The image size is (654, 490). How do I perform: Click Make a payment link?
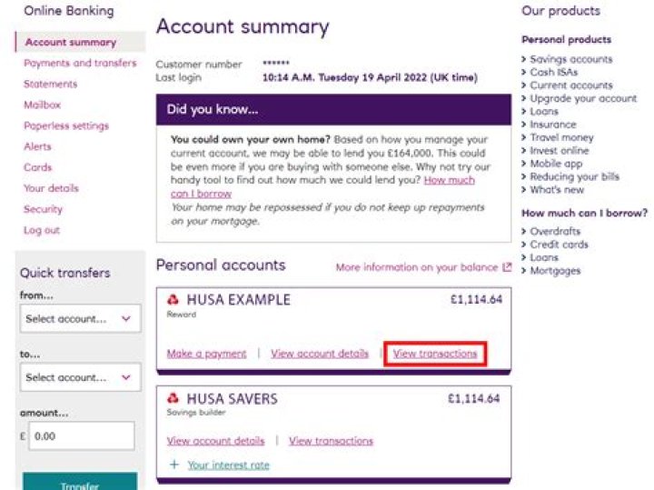206,354
